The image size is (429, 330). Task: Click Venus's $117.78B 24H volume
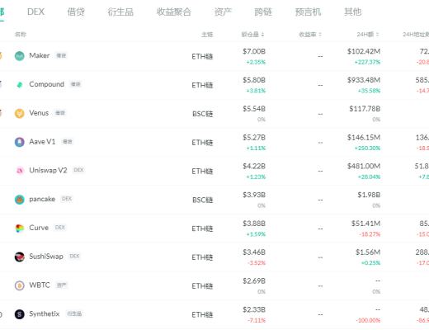(x=365, y=109)
